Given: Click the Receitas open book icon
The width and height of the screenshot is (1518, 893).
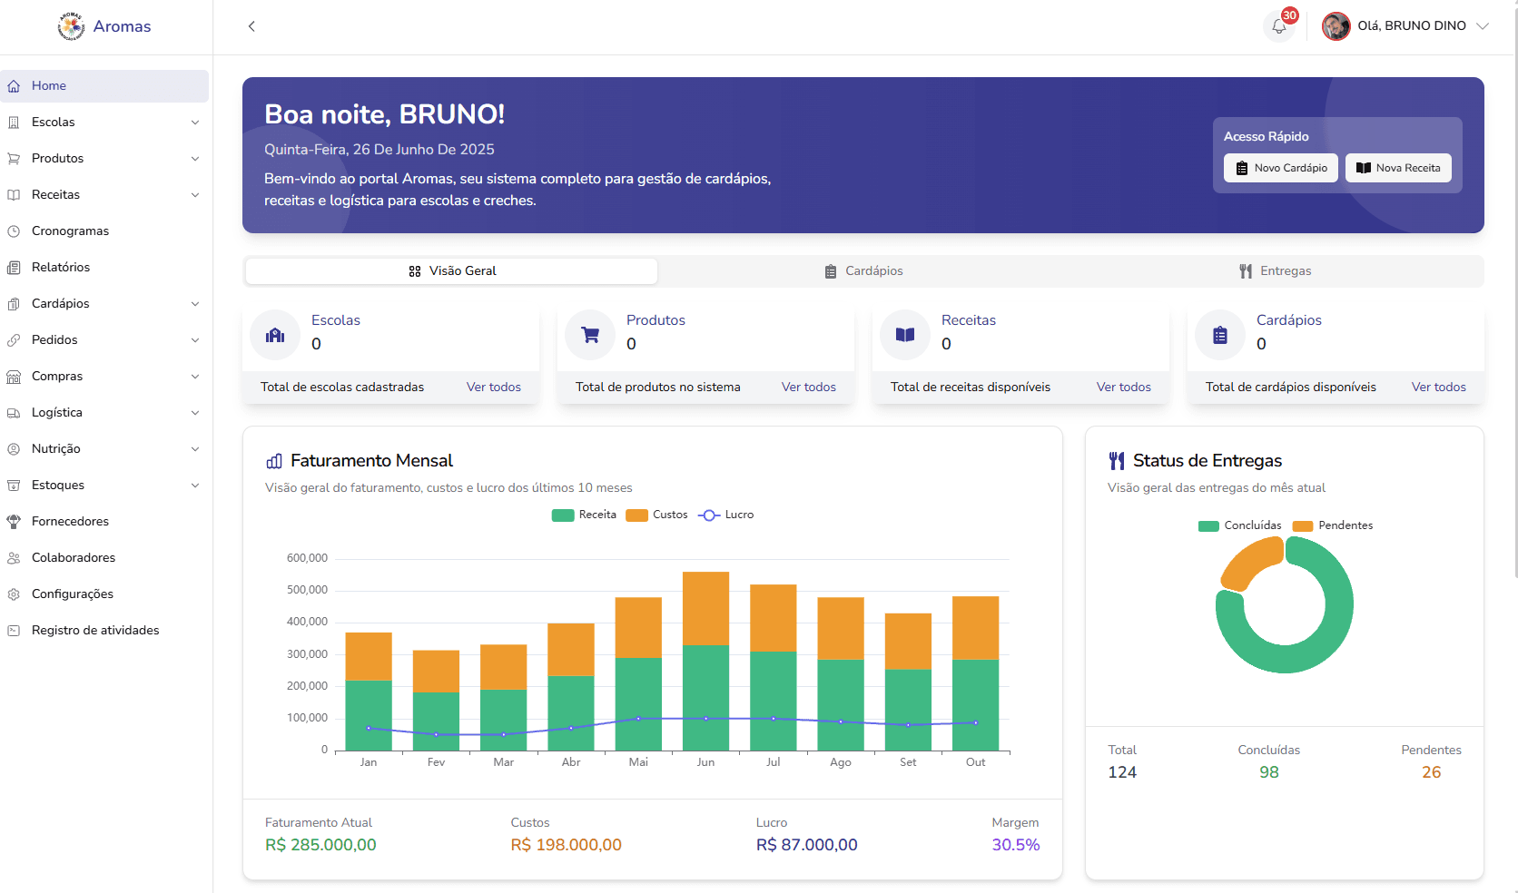Looking at the screenshot, I should pyautogui.click(x=905, y=336).
